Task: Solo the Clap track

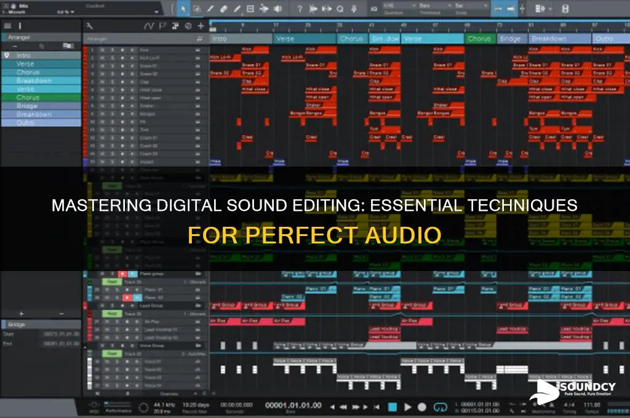Action: 113,82
